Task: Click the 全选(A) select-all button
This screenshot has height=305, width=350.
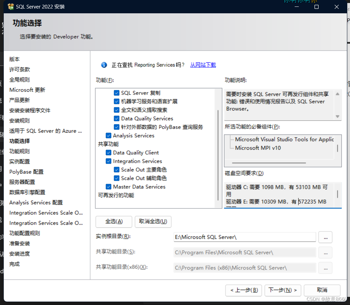Action: click(x=114, y=221)
